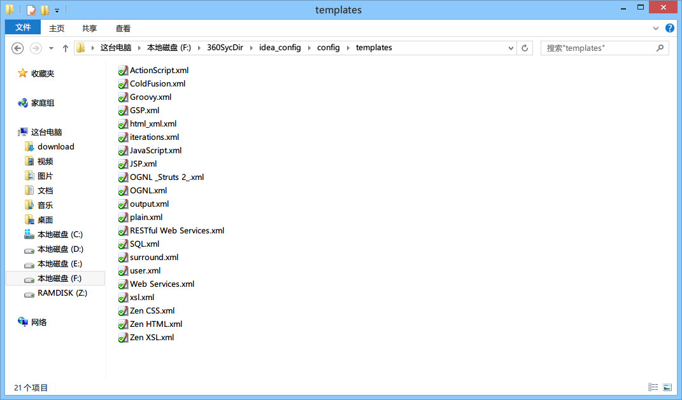This screenshot has height=400, width=682.
Task: Select the Zen HTML.xml file
Action: point(155,324)
